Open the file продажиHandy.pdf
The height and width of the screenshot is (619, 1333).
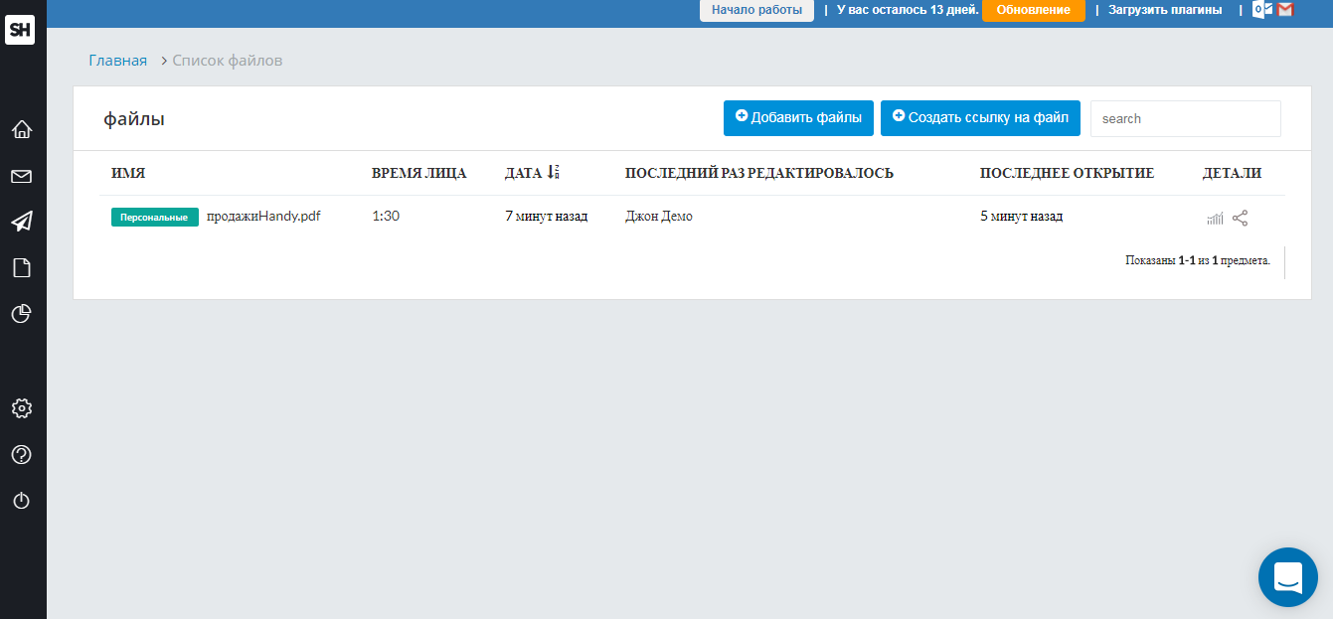(x=263, y=217)
